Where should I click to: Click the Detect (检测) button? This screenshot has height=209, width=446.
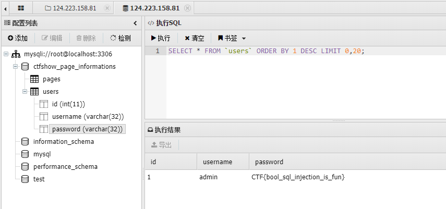click(x=120, y=38)
